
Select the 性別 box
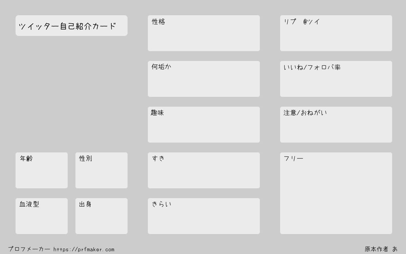[101, 170]
